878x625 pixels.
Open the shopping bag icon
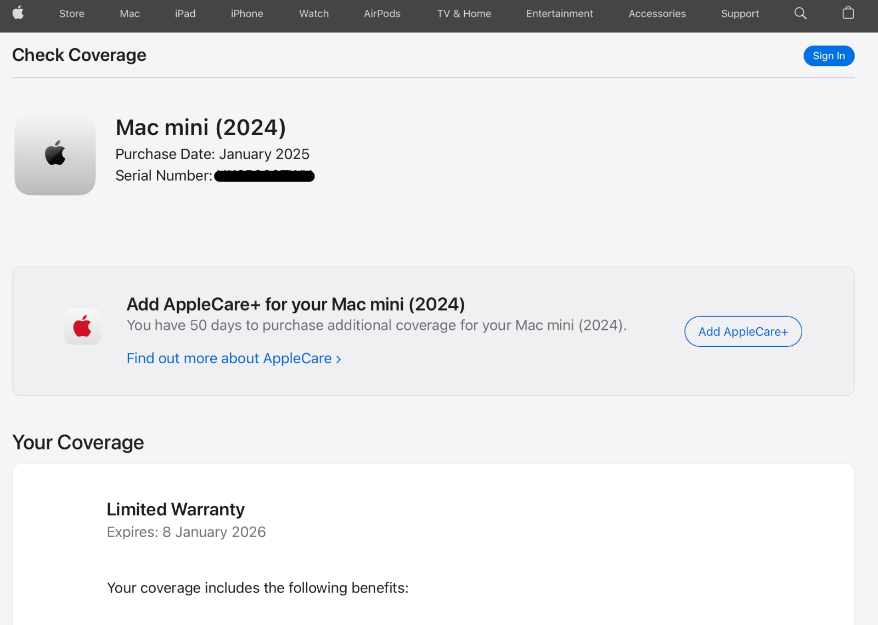pyautogui.click(x=848, y=13)
